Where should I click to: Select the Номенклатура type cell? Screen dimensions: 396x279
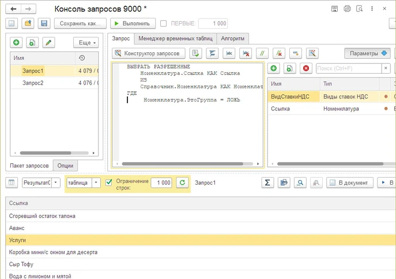pos(349,109)
